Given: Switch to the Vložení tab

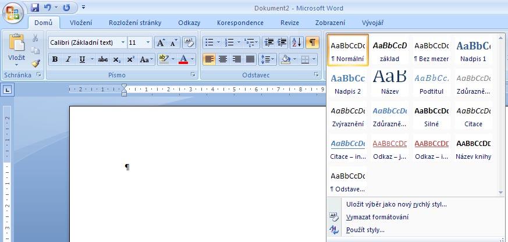Looking at the screenshot, I should pyautogui.click(x=81, y=23).
